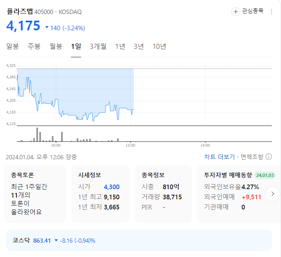The width and height of the screenshot is (281, 257).
Task: Open the 투자자별 매매동향 card
Action: click(239, 194)
